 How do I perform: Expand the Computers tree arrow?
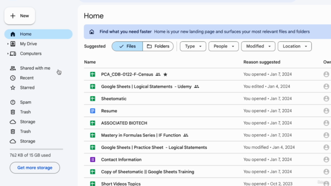(8, 54)
